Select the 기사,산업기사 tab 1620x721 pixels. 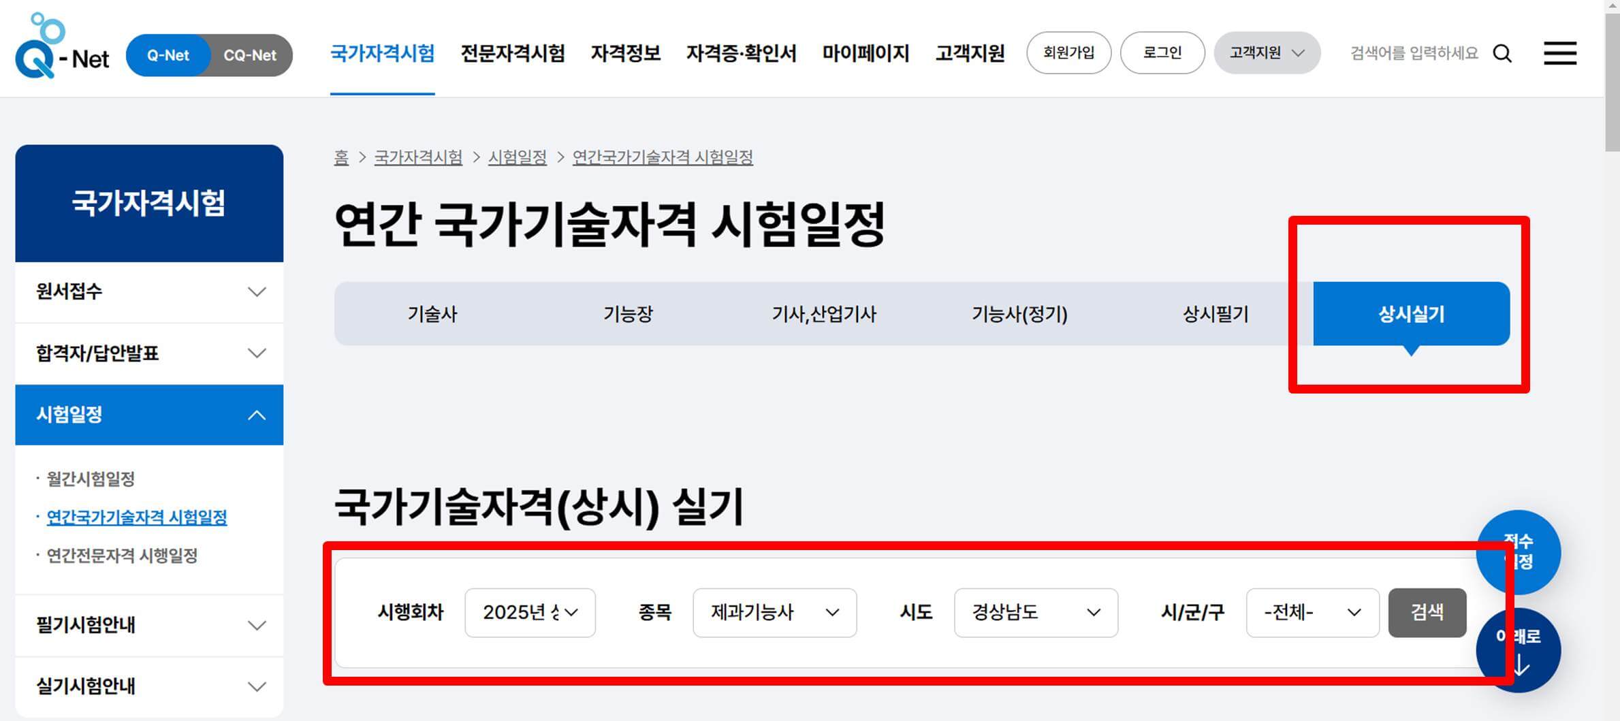tap(825, 314)
